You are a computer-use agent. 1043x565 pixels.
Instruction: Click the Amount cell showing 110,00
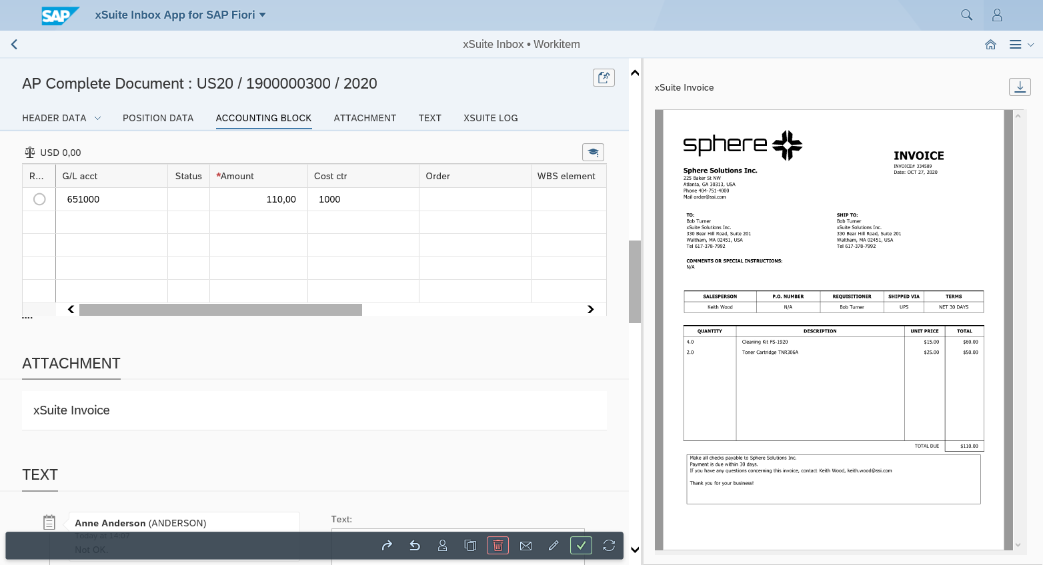[x=259, y=199]
